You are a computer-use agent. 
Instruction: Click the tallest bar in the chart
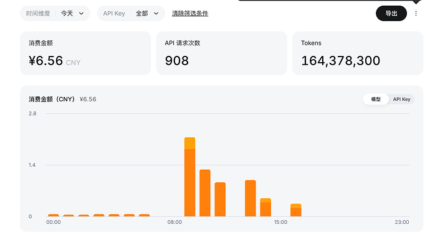(x=190, y=177)
